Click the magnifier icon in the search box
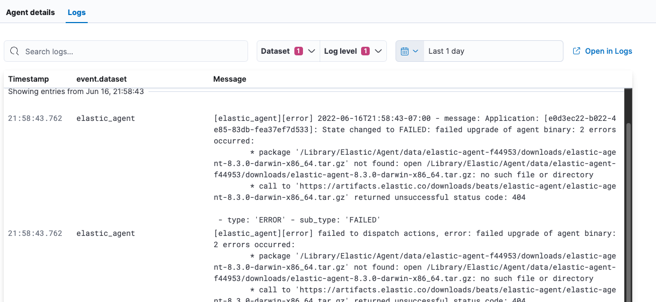Viewport: 656px width, 302px height. (x=15, y=52)
